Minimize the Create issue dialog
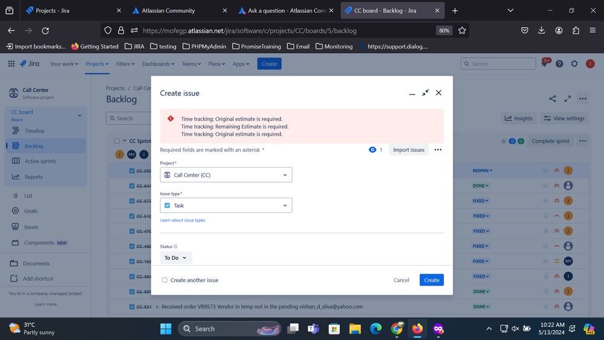The height and width of the screenshot is (340, 604). tap(412, 93)
